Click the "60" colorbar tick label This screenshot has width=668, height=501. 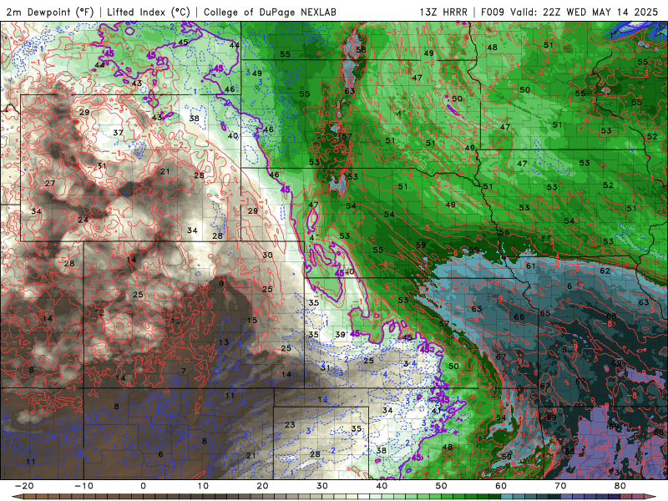tap(501, 486)
